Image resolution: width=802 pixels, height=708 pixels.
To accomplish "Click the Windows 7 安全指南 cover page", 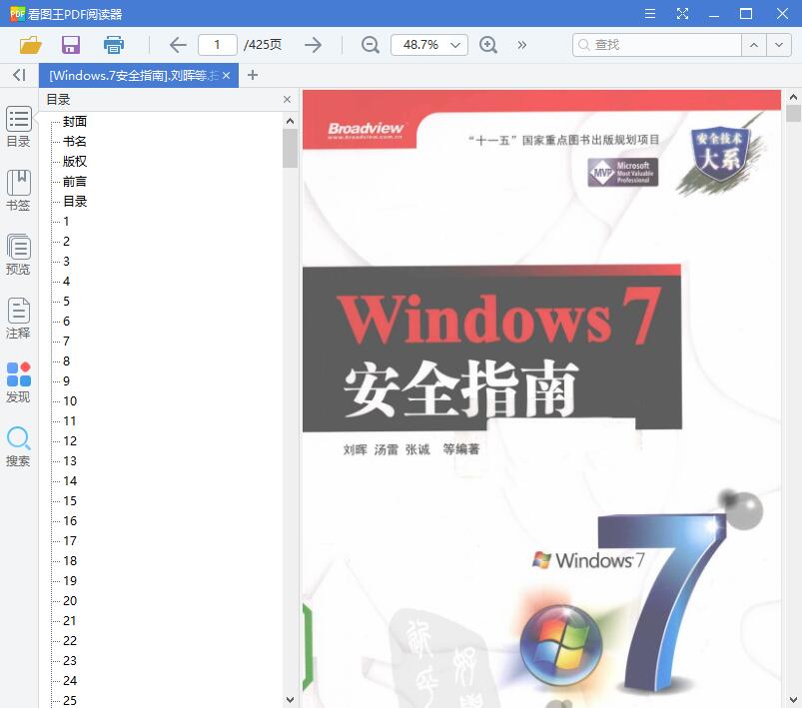I will 541,399.
